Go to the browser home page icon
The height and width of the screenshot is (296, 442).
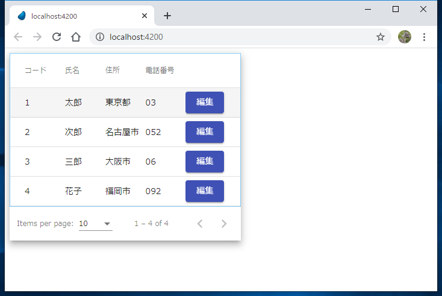pyautogui.click(x=75, y=37)
